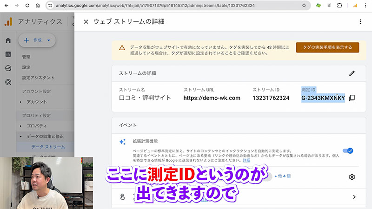This screenshot has height=209, width=372.
Task: Select 設定アシスタント menu item
Action: (38, 78)
